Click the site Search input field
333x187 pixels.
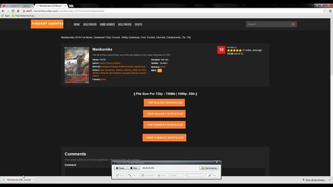[x=268, y=24]
